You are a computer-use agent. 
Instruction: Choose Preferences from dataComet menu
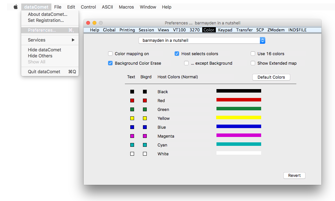[50, 30]
